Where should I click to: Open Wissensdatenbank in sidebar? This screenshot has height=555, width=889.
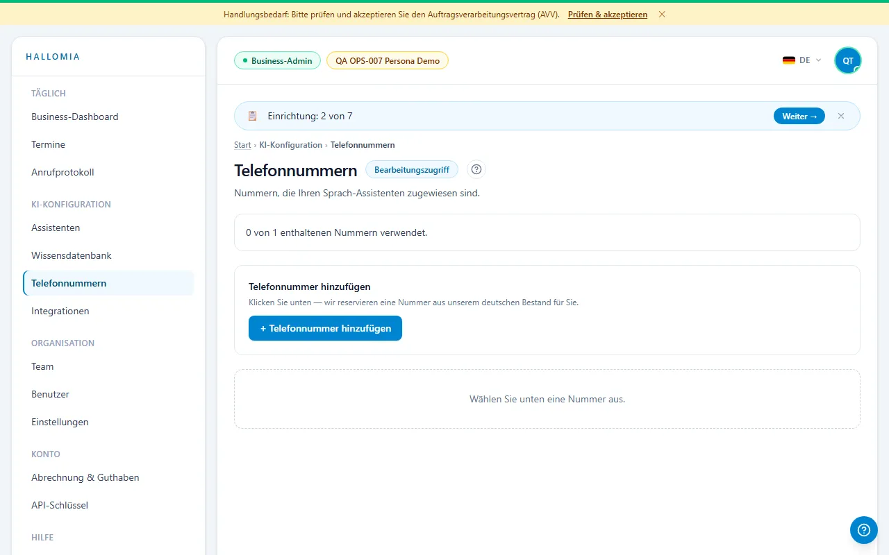tap(108, 255)
